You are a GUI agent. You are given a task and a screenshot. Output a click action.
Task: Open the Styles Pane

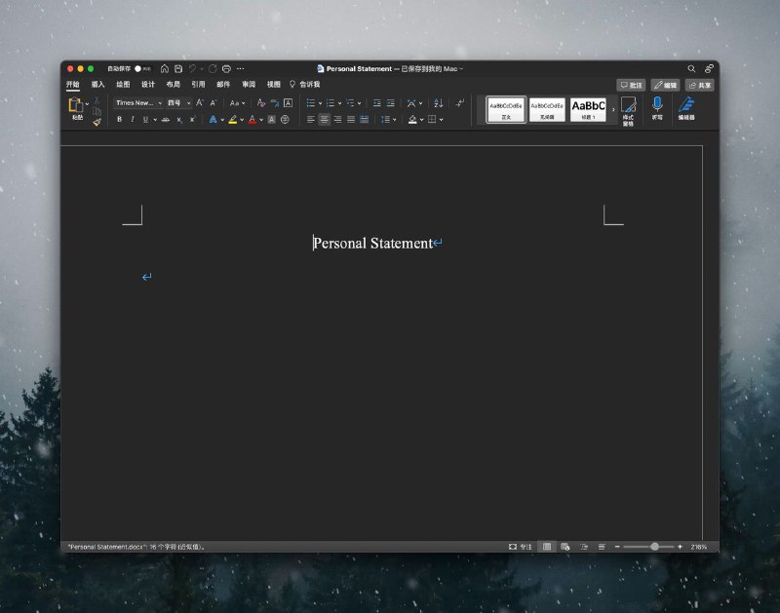pos(628,109)
